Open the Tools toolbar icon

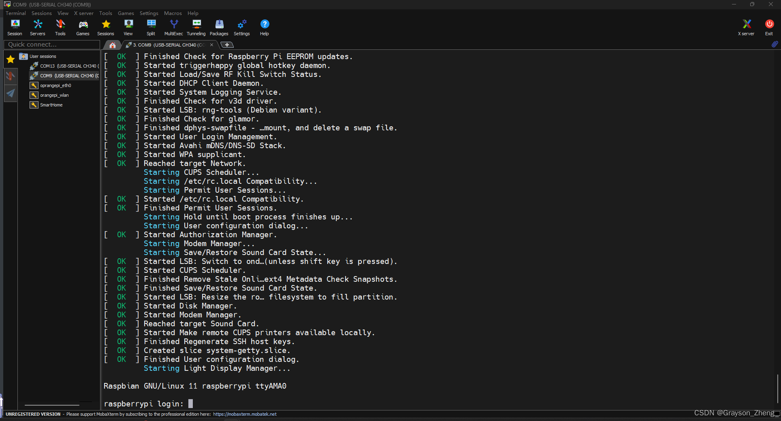[x=60, y=28]
